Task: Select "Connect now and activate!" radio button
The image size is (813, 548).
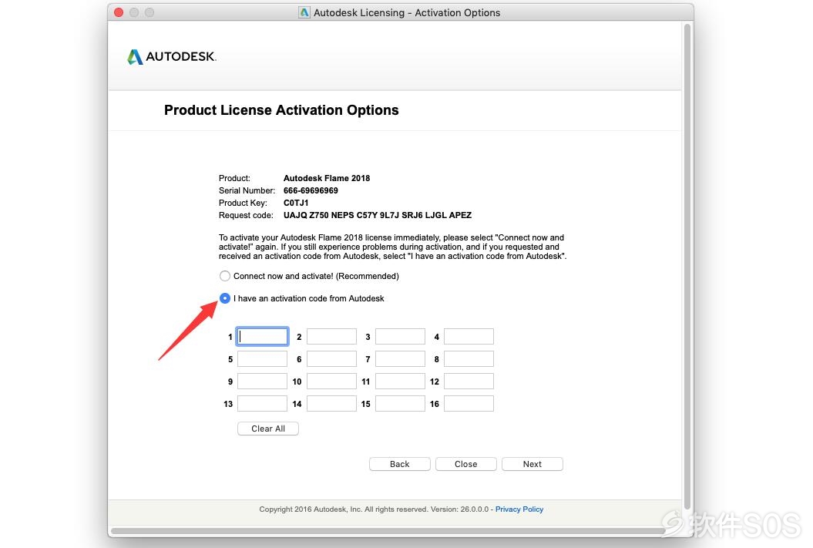Action: click(x=224, y=276)
